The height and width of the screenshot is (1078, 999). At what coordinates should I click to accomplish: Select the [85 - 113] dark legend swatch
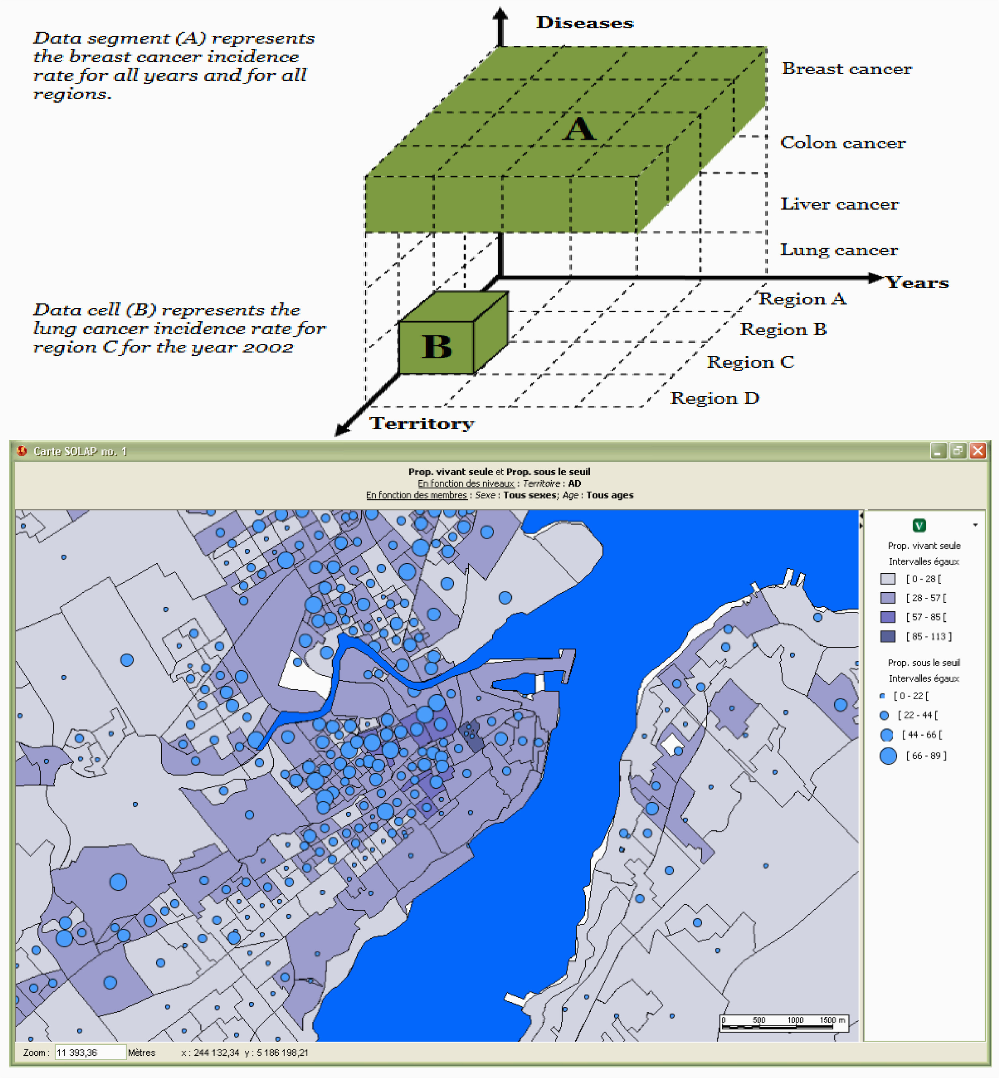pyautogui.click(x=888, y=636)
